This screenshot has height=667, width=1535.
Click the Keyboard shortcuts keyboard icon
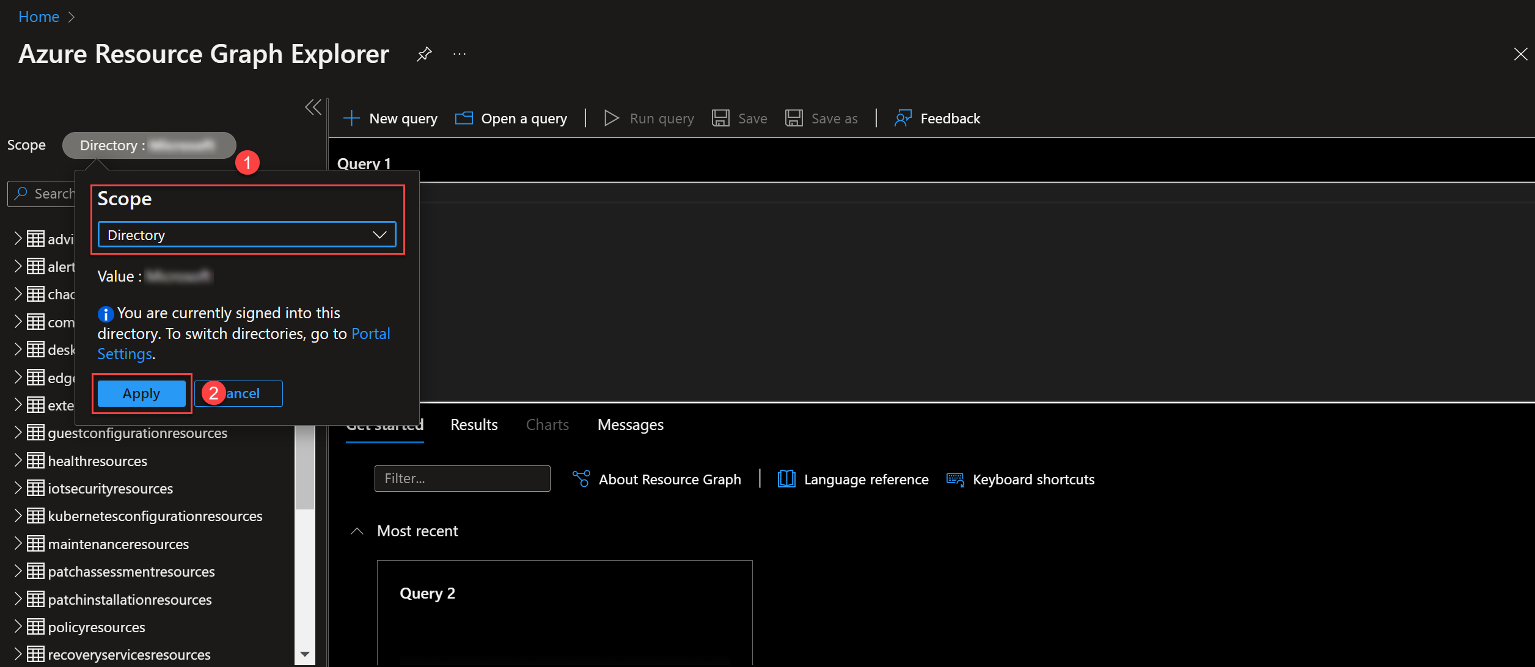(955, 479)
